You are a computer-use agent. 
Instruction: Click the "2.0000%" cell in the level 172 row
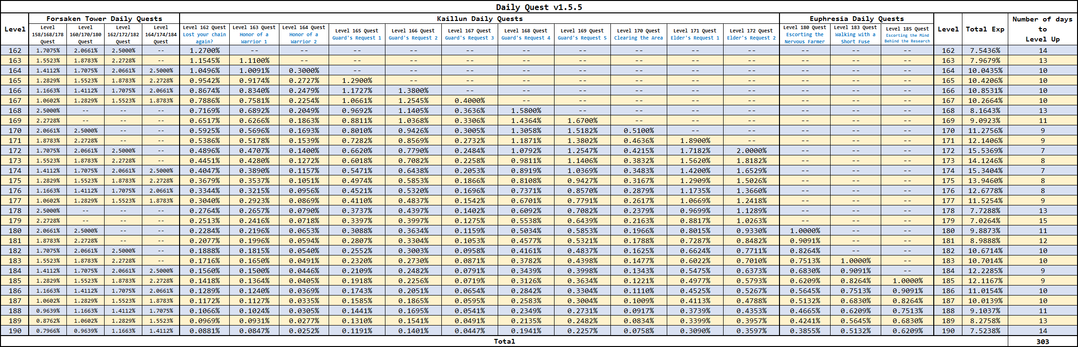point(751,151)
